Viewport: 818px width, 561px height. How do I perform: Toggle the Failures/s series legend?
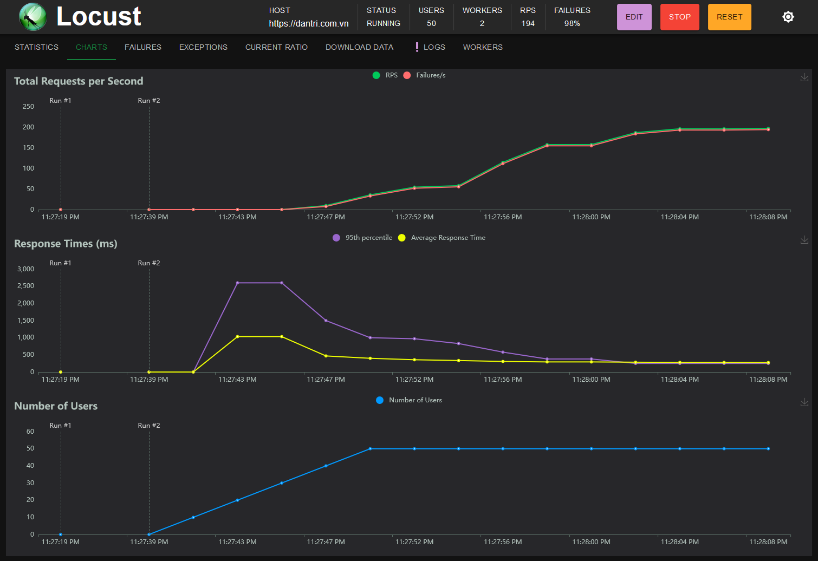coord(425,75)
